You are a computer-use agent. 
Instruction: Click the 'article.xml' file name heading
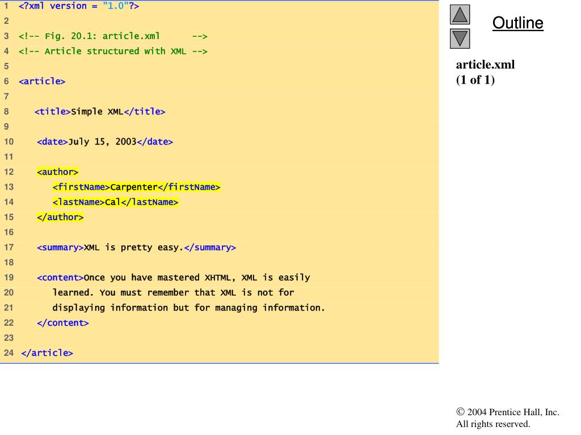click(x=486, y=65)
